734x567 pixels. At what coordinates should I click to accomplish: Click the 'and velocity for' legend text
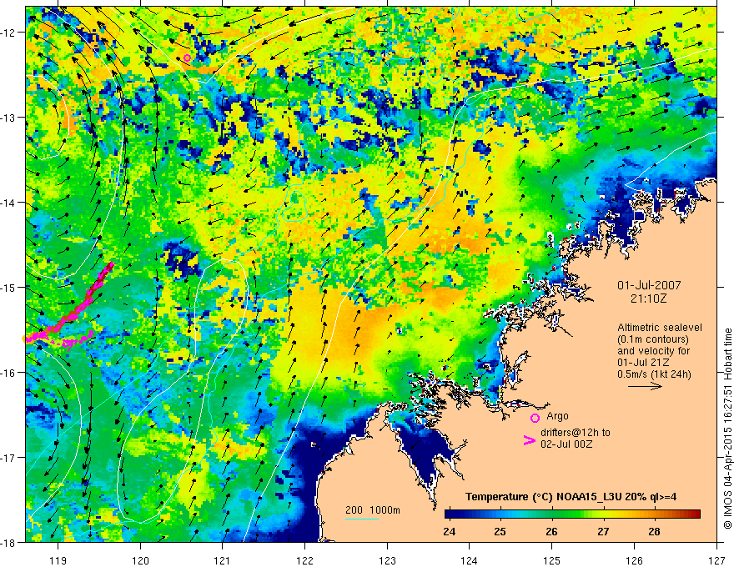pyautogui.click(x=653, y=351)
